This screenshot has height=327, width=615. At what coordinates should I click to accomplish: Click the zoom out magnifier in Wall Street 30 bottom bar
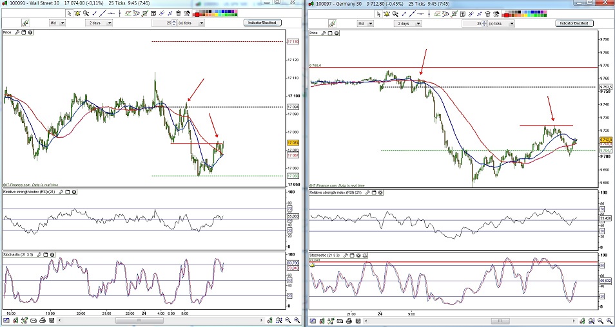point(288,321)
